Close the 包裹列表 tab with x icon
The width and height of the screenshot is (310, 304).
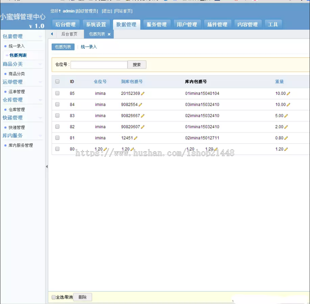point(109,34)
